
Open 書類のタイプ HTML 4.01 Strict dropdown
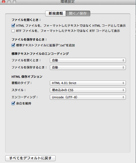(x=88, y=83)
